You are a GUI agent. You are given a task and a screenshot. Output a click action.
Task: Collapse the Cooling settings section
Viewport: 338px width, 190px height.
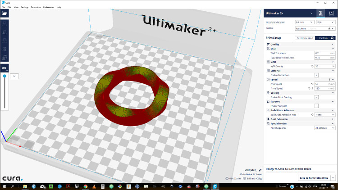(x=300, y=93)
